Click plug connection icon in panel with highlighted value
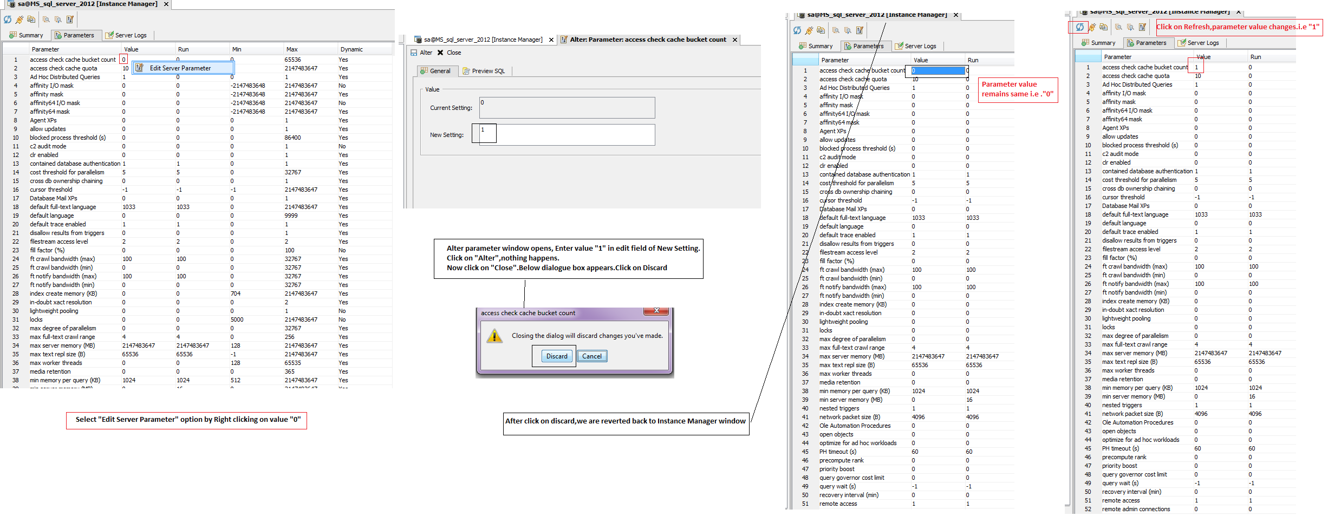Image resolution: width=1328 pixels, height=522 pixels. (x=809, y=30)
